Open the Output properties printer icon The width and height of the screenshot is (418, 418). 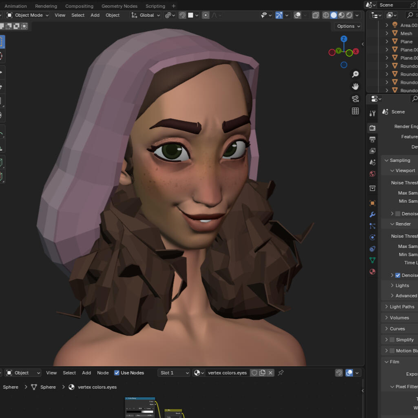pyautogui.click(x=372, y=139)
